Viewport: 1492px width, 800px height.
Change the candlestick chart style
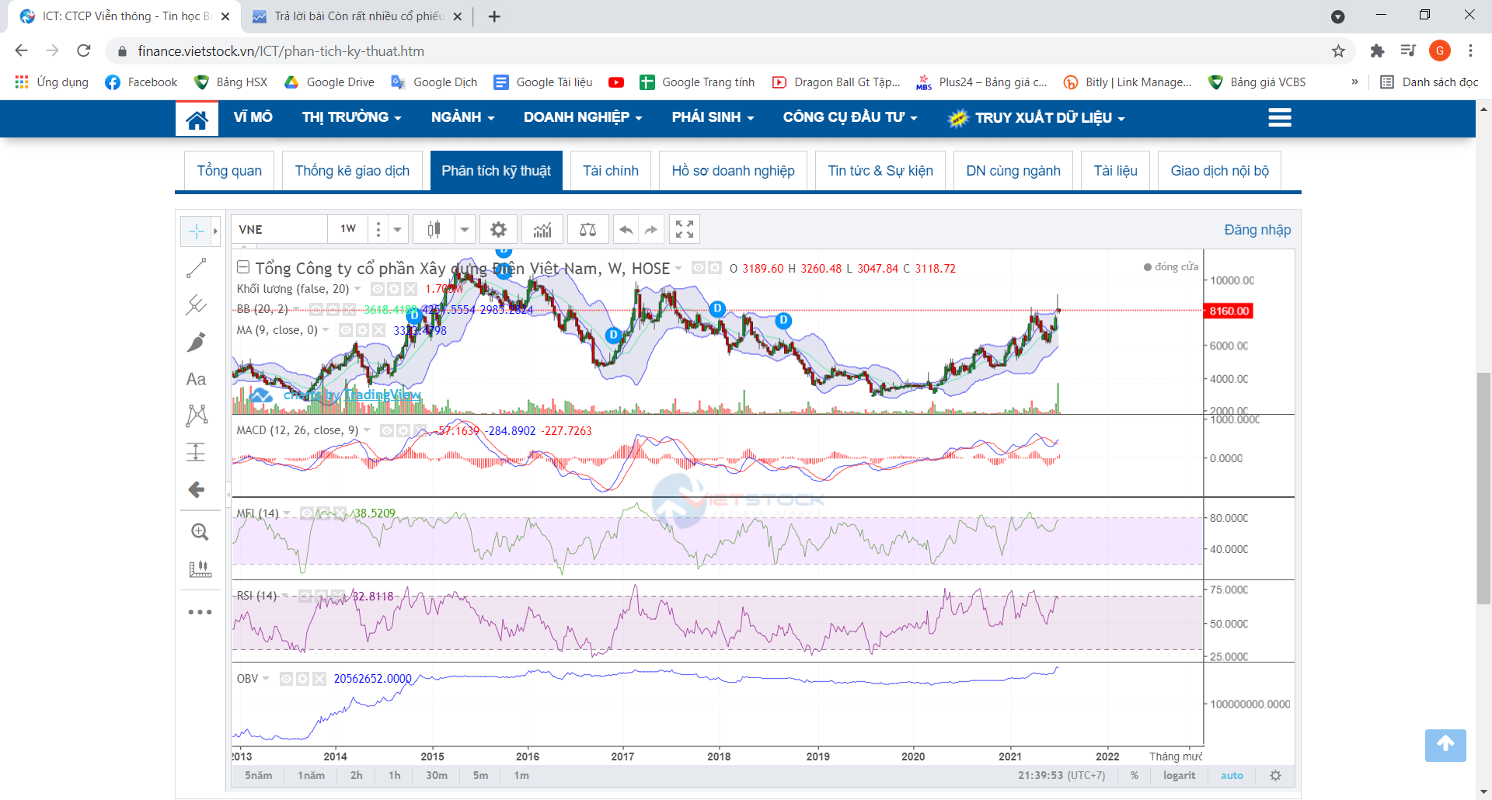[434, 229]
